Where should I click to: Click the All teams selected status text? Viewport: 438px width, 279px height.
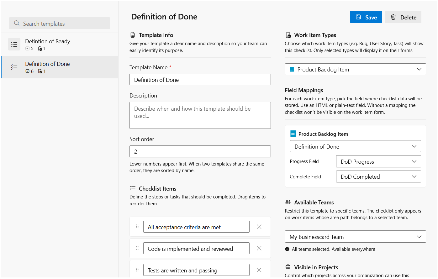(333, 249)
